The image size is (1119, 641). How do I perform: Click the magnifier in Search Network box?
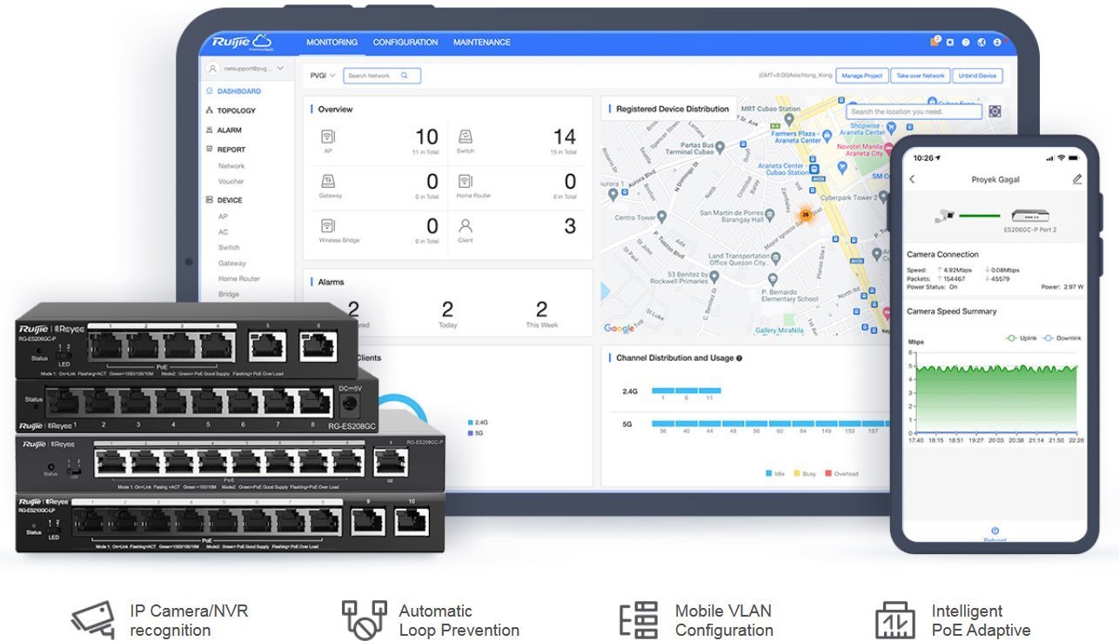tap(405, 76)
